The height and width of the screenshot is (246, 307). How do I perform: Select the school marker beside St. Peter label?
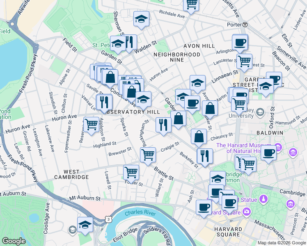[118, 44]
